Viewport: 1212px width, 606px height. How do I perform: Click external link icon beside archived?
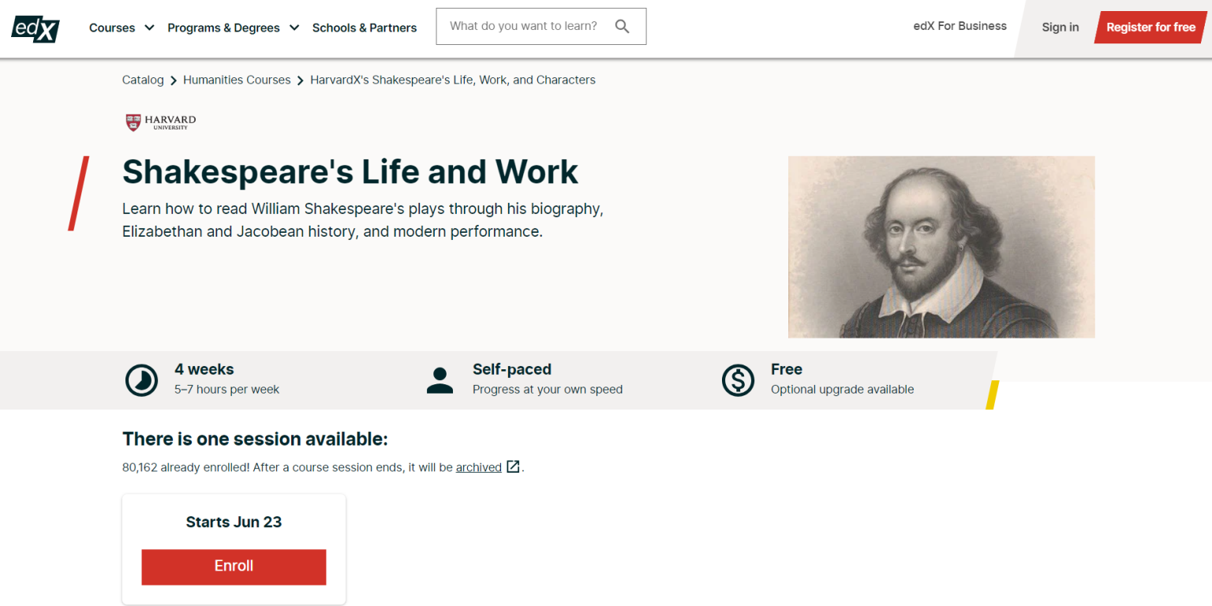point(513,466)
